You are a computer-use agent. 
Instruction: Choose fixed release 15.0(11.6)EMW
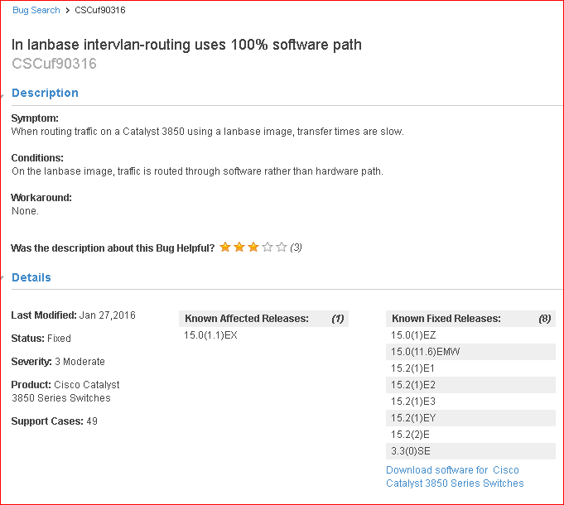point(425,351)
